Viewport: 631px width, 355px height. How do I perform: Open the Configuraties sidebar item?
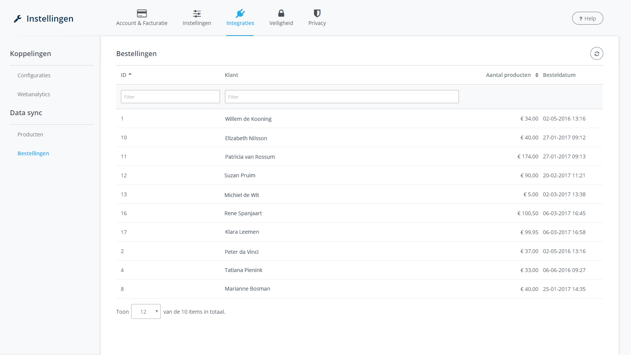(34, 75)
